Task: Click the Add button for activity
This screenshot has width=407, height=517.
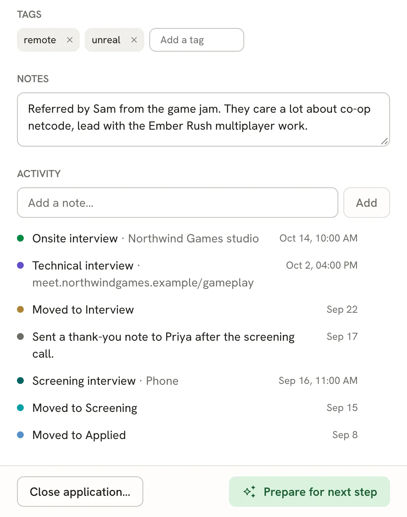Action: point(367,203)
